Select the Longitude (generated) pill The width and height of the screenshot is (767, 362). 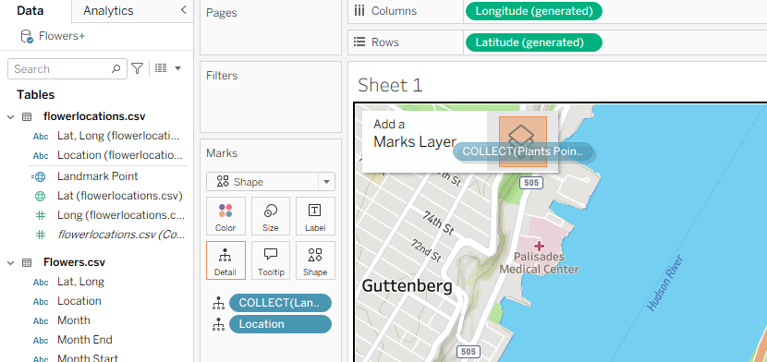point(534,11)
